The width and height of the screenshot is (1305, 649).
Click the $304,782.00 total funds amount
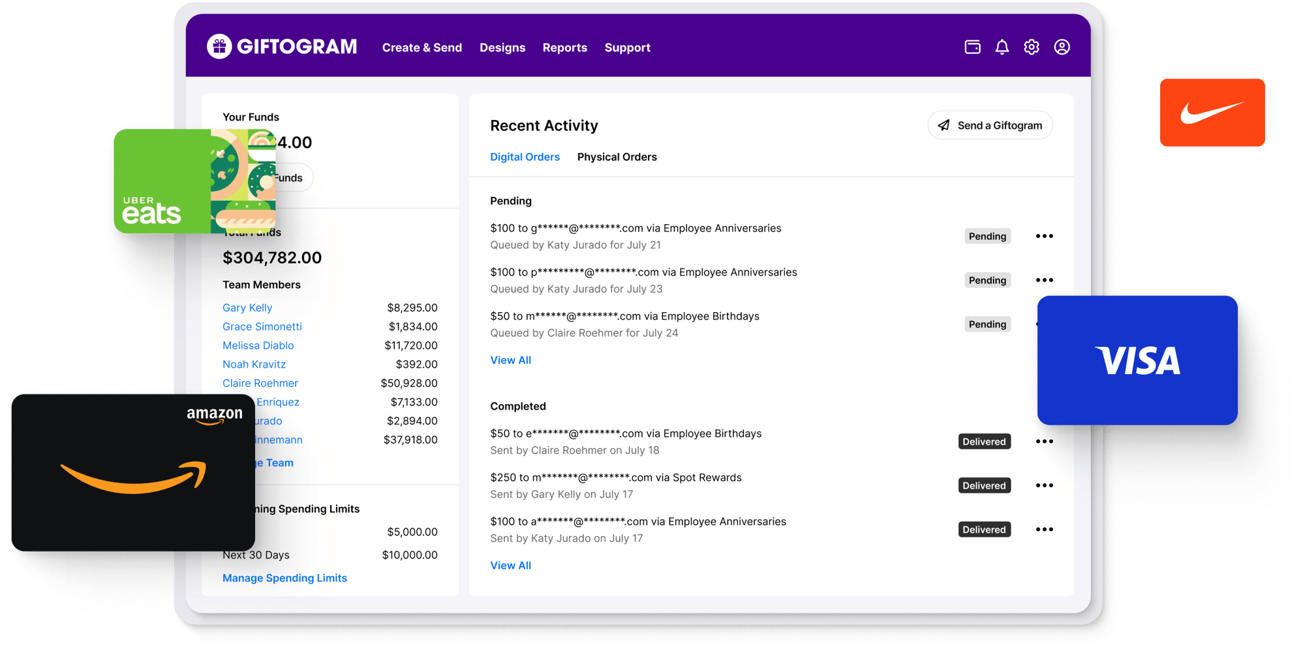tap(272, 257)
